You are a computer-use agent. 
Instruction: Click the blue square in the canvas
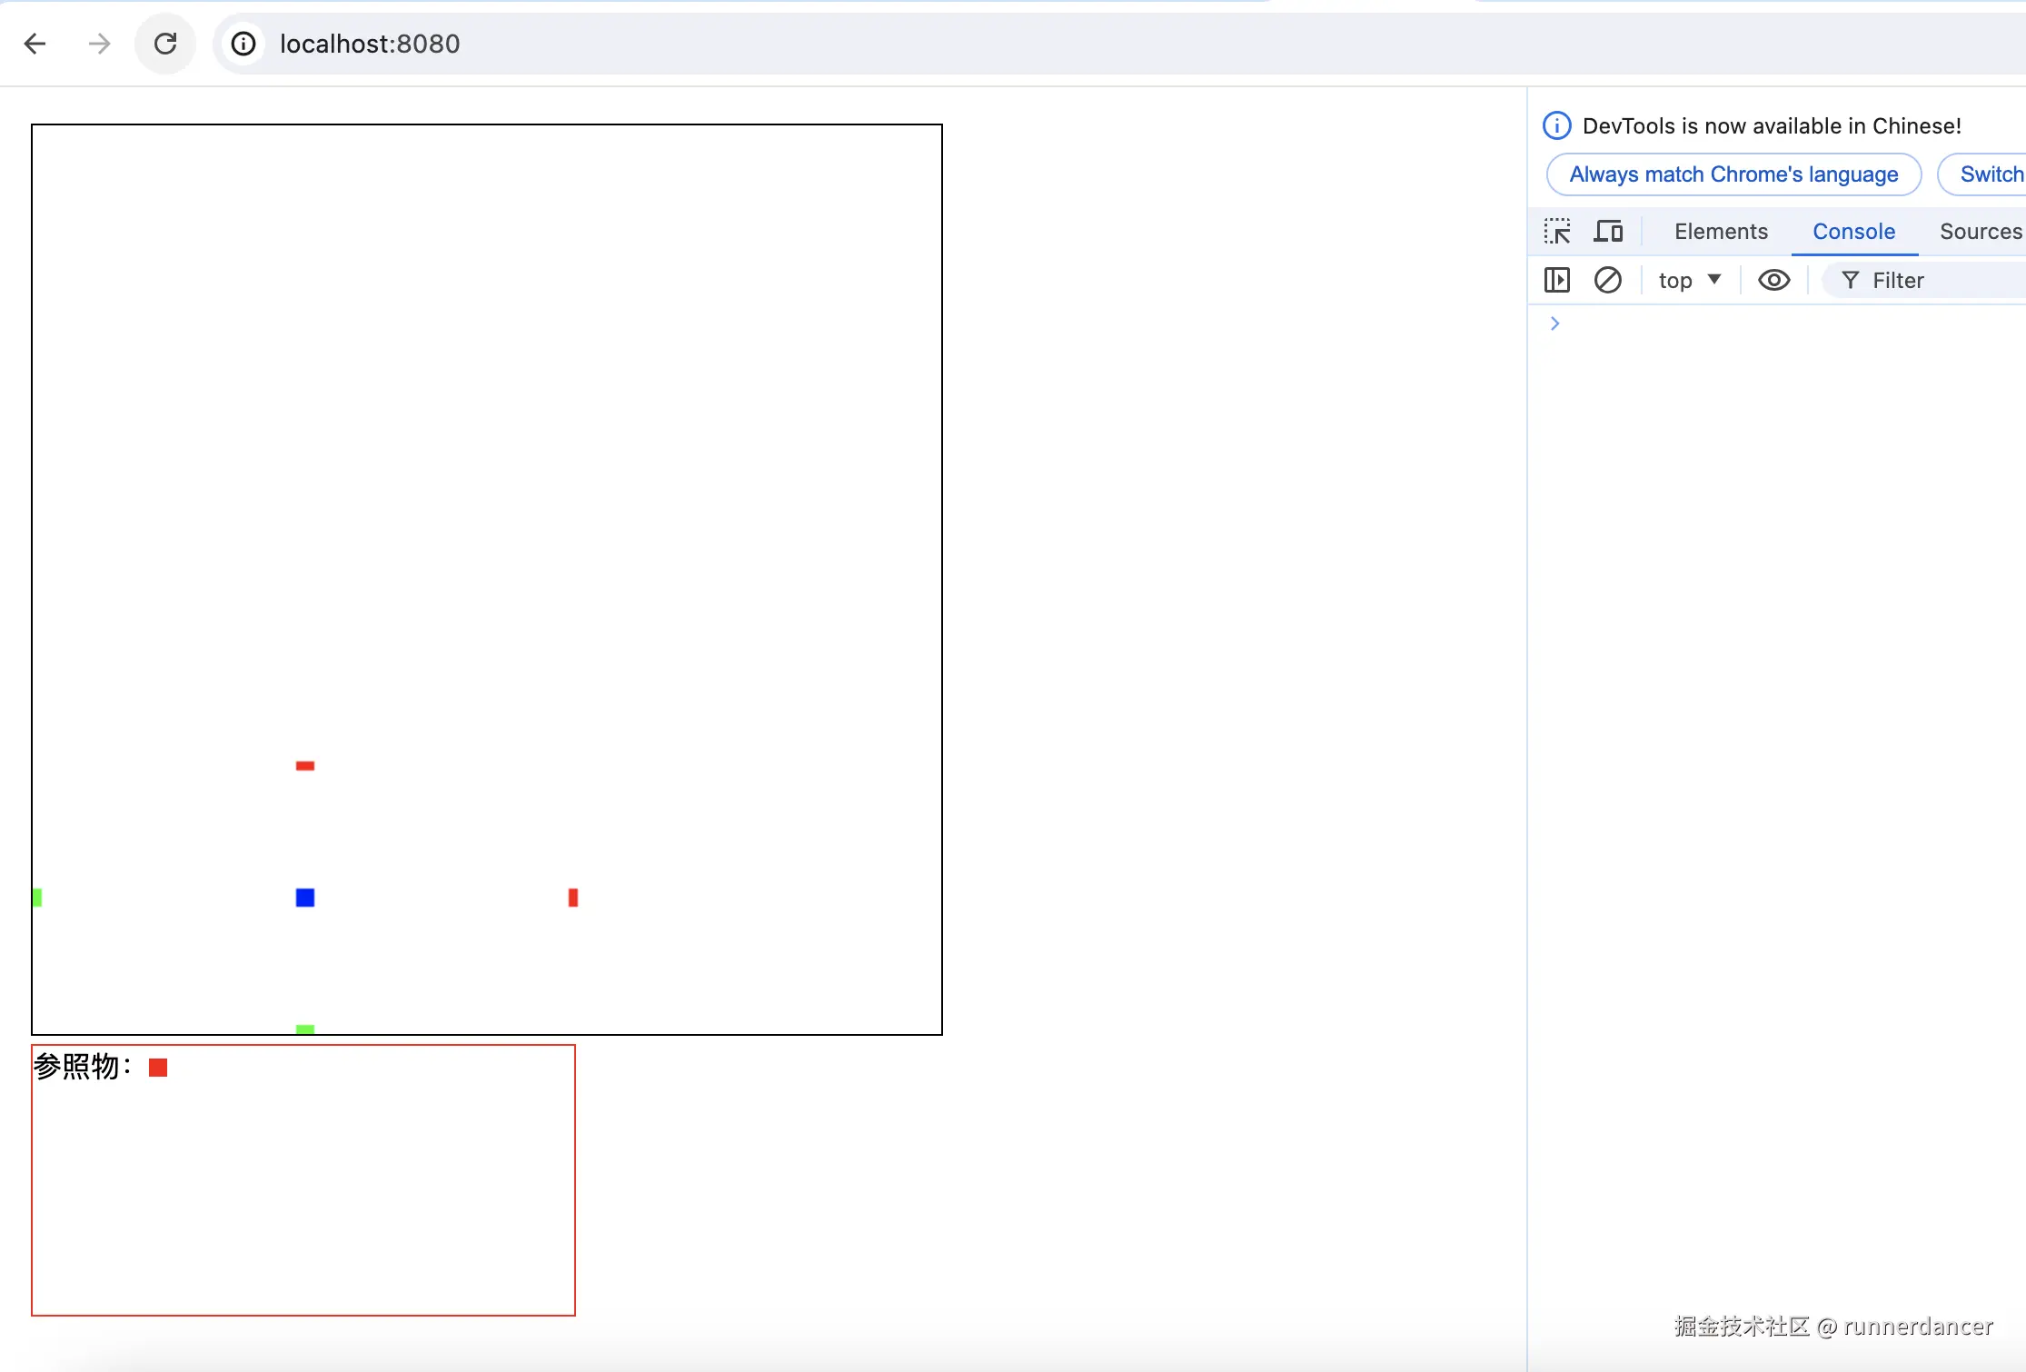coord(305,898)
